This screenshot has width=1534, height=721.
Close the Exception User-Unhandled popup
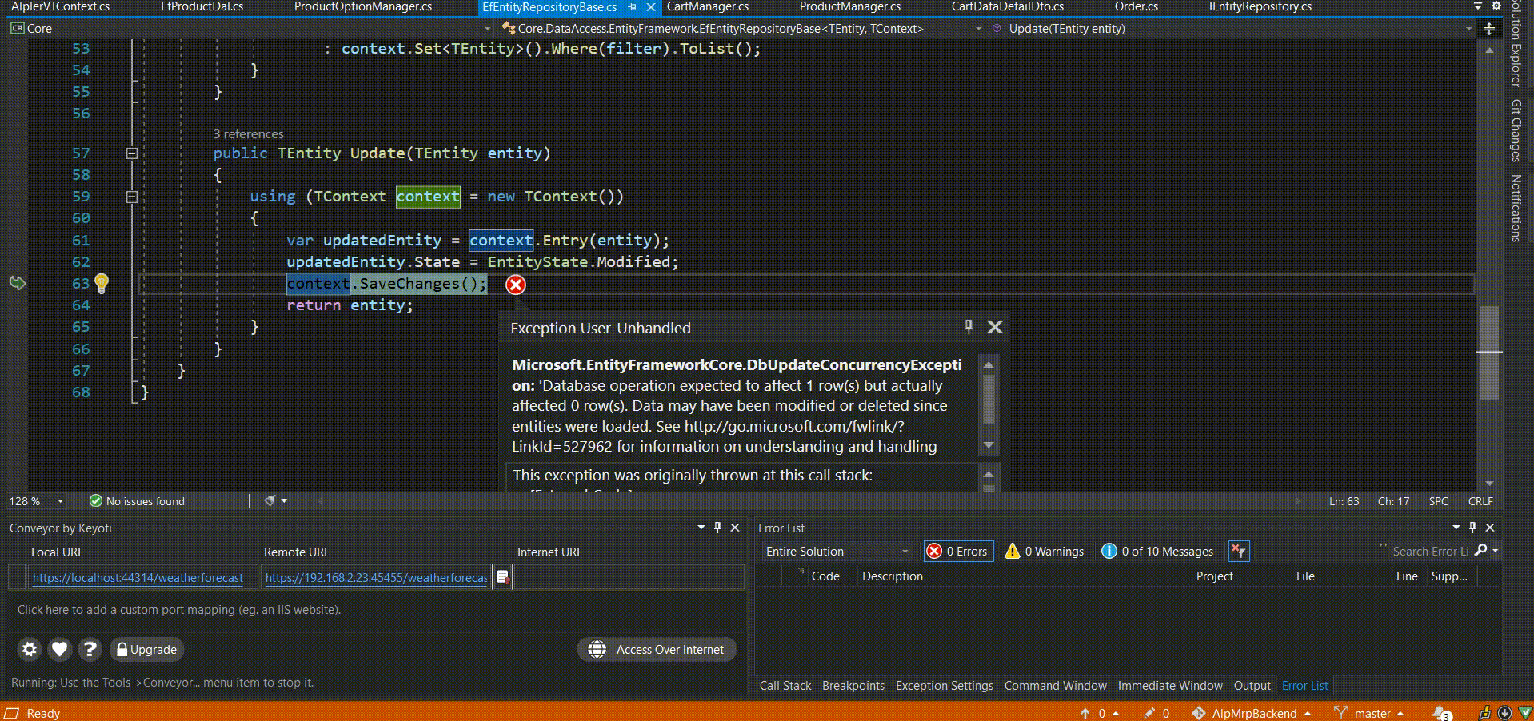pyautogui.click(x=995, y=327)
